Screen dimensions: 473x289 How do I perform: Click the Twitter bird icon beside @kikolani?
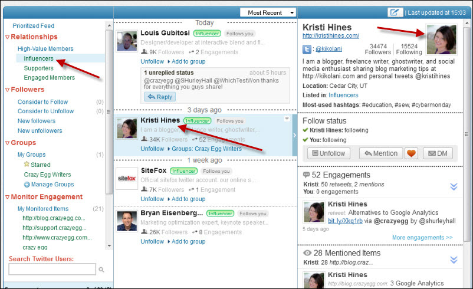point(307,49)
